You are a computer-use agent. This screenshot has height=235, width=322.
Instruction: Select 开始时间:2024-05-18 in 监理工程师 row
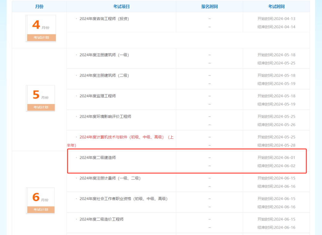[x=276, y=96]
